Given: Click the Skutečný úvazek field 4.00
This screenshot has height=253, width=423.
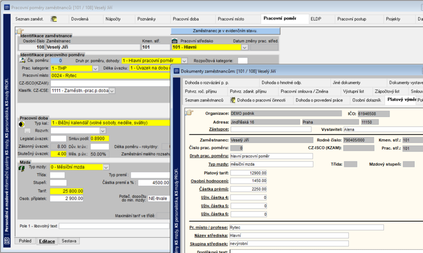Looking at the screenshot, I should (58, 154).
